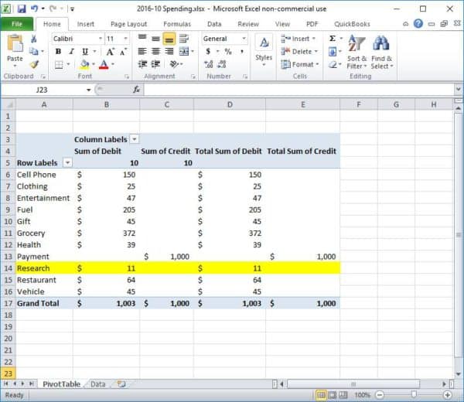Viewport: 464px width, 402px height.
Task: Click Decrease Font Size icon
Action: coord(123,52)
